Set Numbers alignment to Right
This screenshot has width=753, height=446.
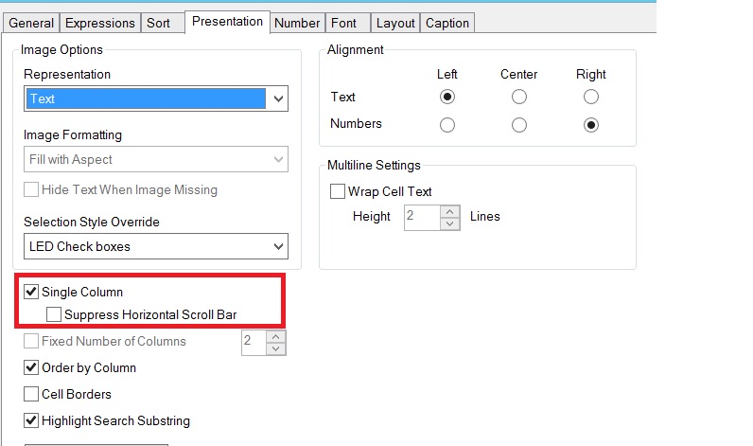pyautogui.click(x=591, y=125)
